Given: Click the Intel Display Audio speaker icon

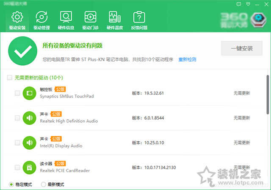Looking at the screenshot, I should coord(29,142).
